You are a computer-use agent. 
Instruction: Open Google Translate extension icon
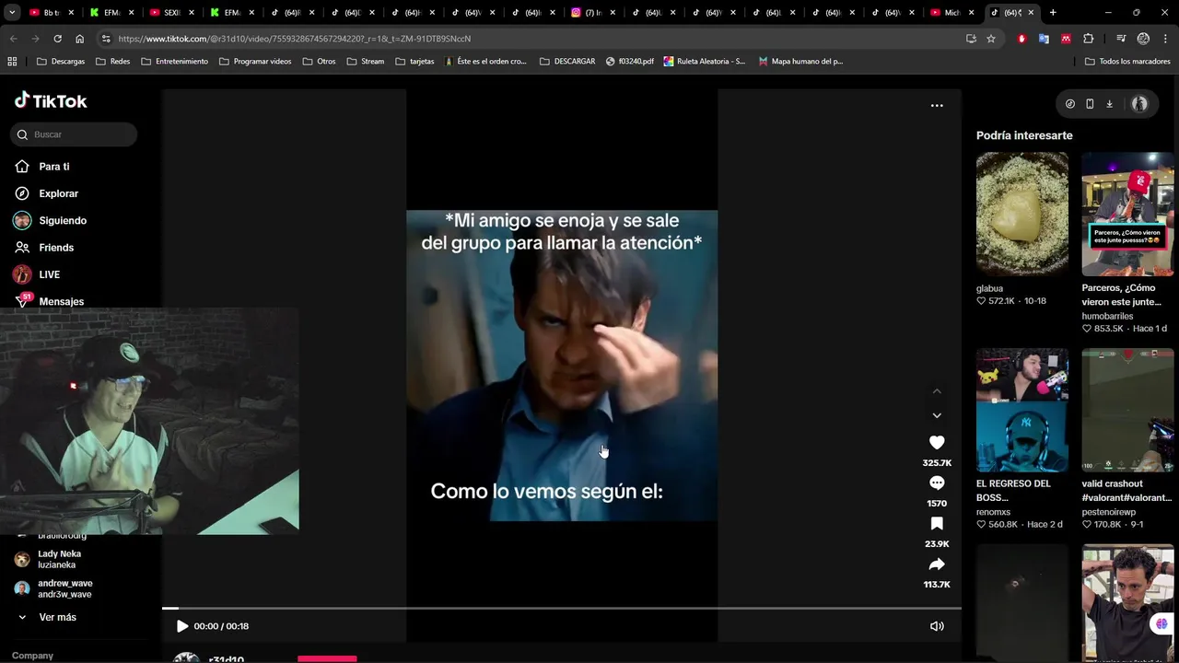(x=1044, y=39)
